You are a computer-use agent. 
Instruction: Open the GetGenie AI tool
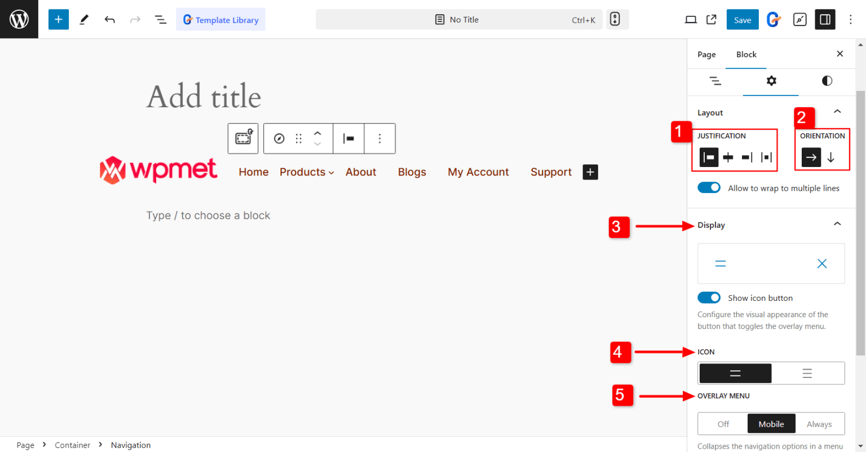tap(773, 19)
